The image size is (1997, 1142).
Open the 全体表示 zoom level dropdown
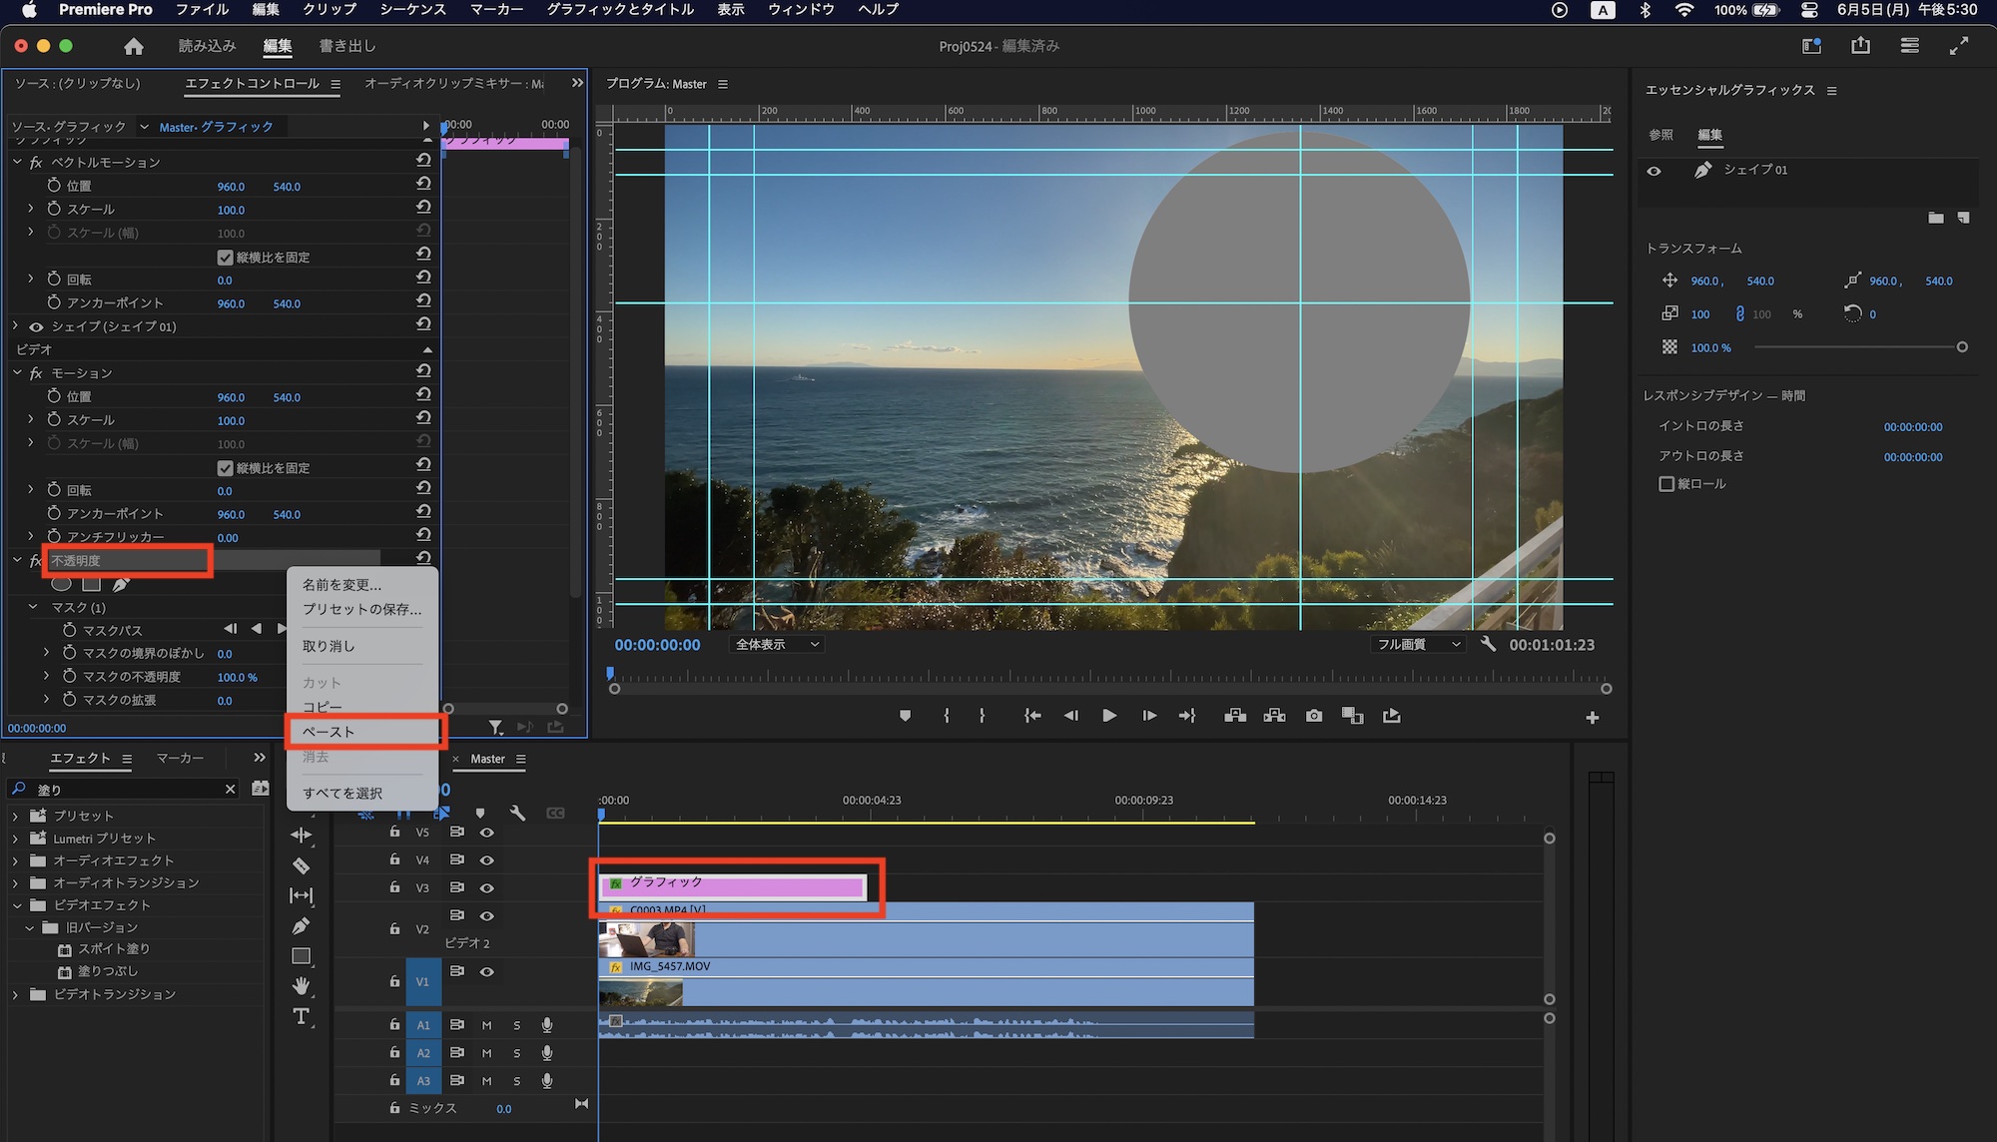777,645
